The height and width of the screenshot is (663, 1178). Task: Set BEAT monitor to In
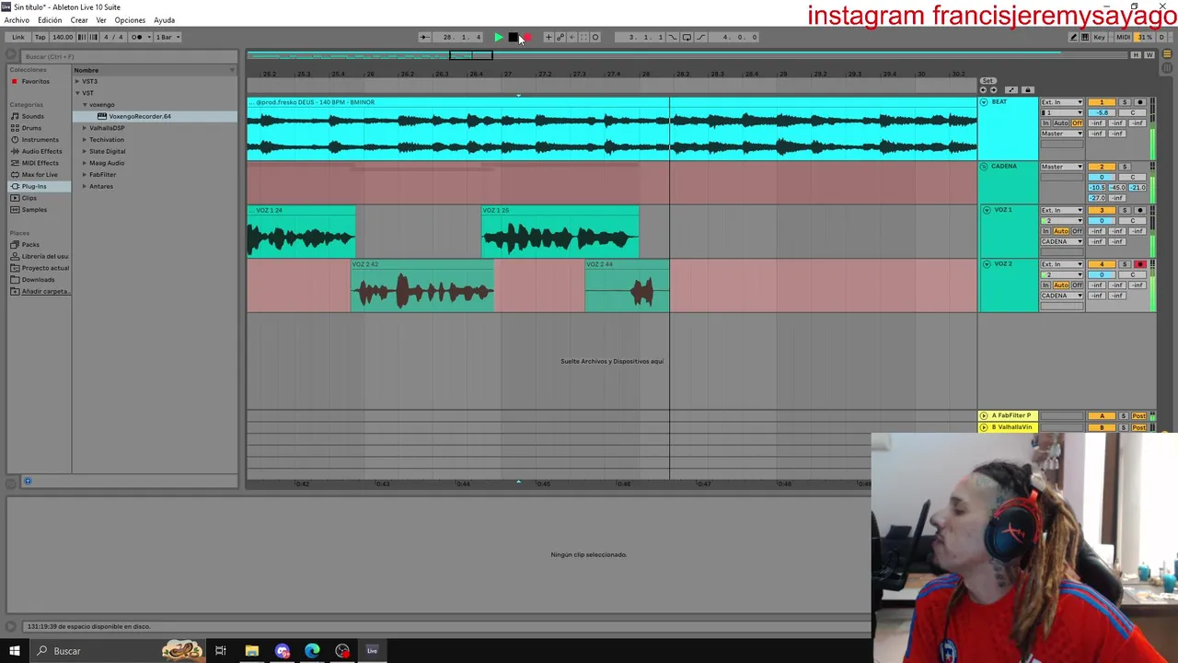point(1045,122)
